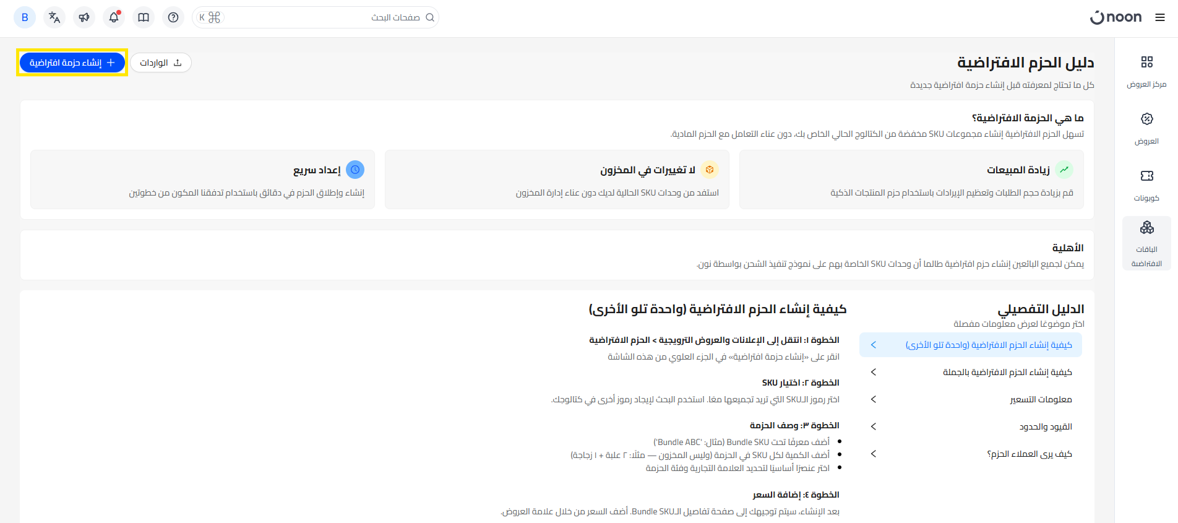Click the الدليل التفصيلي heading

(1041, 309)
